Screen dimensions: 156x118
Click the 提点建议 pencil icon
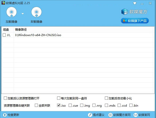click(x=90, y=115)
